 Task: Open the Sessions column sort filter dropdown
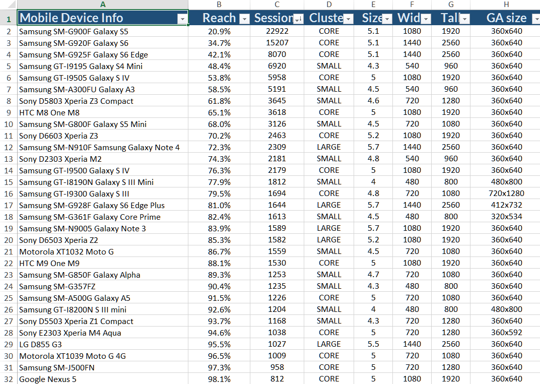298,19
